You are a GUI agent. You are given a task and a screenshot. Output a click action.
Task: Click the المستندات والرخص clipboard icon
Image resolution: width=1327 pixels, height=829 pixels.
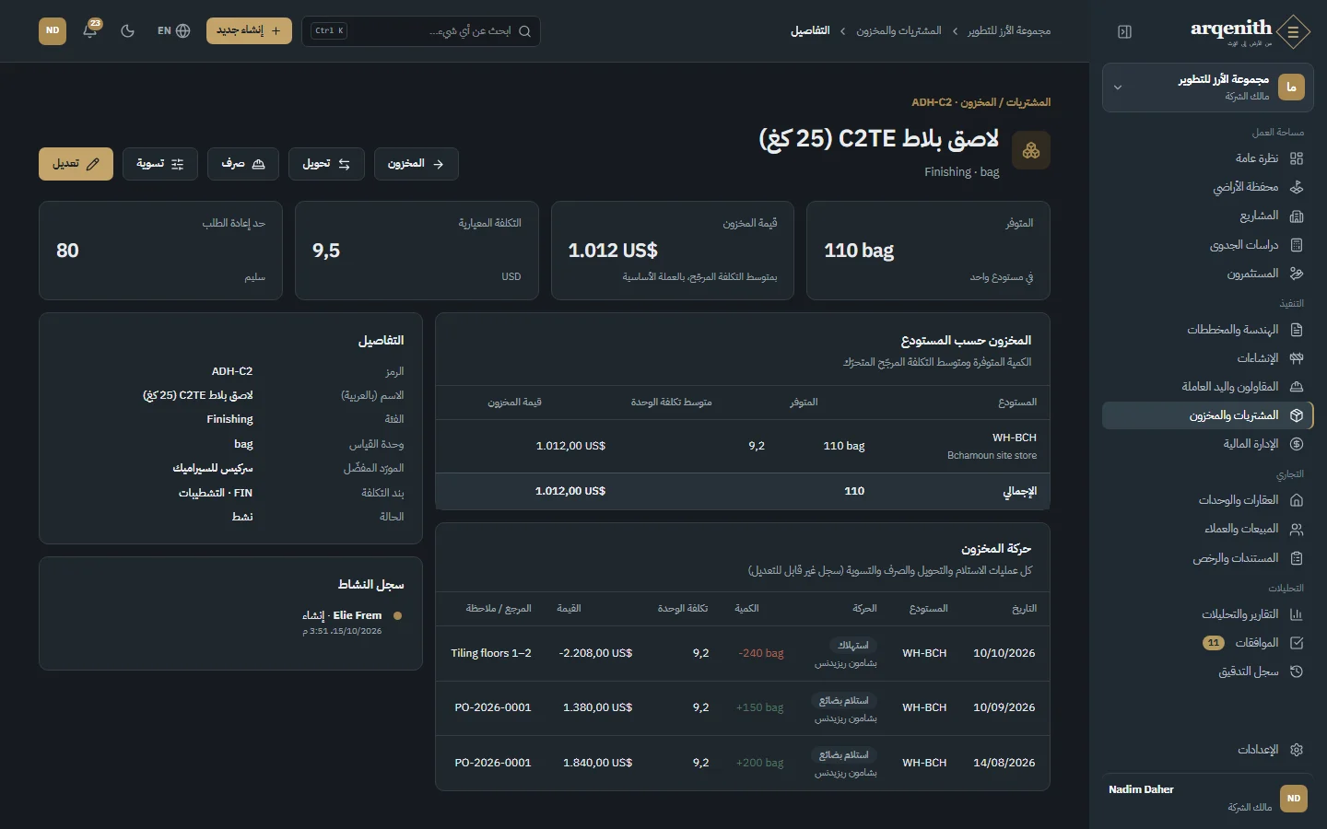pos(1297,558)
